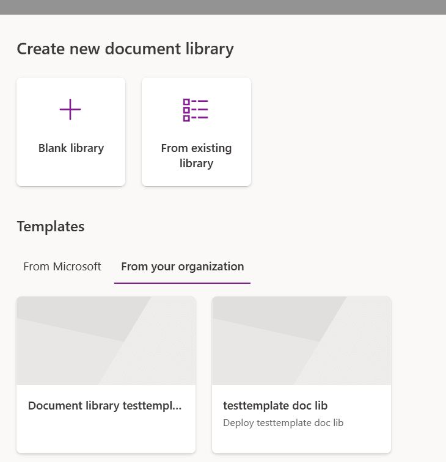The height and width of the screenshot is (462, 446).
Task: Click the 'Document library testtempl...' template title
Action: [104, 406]
